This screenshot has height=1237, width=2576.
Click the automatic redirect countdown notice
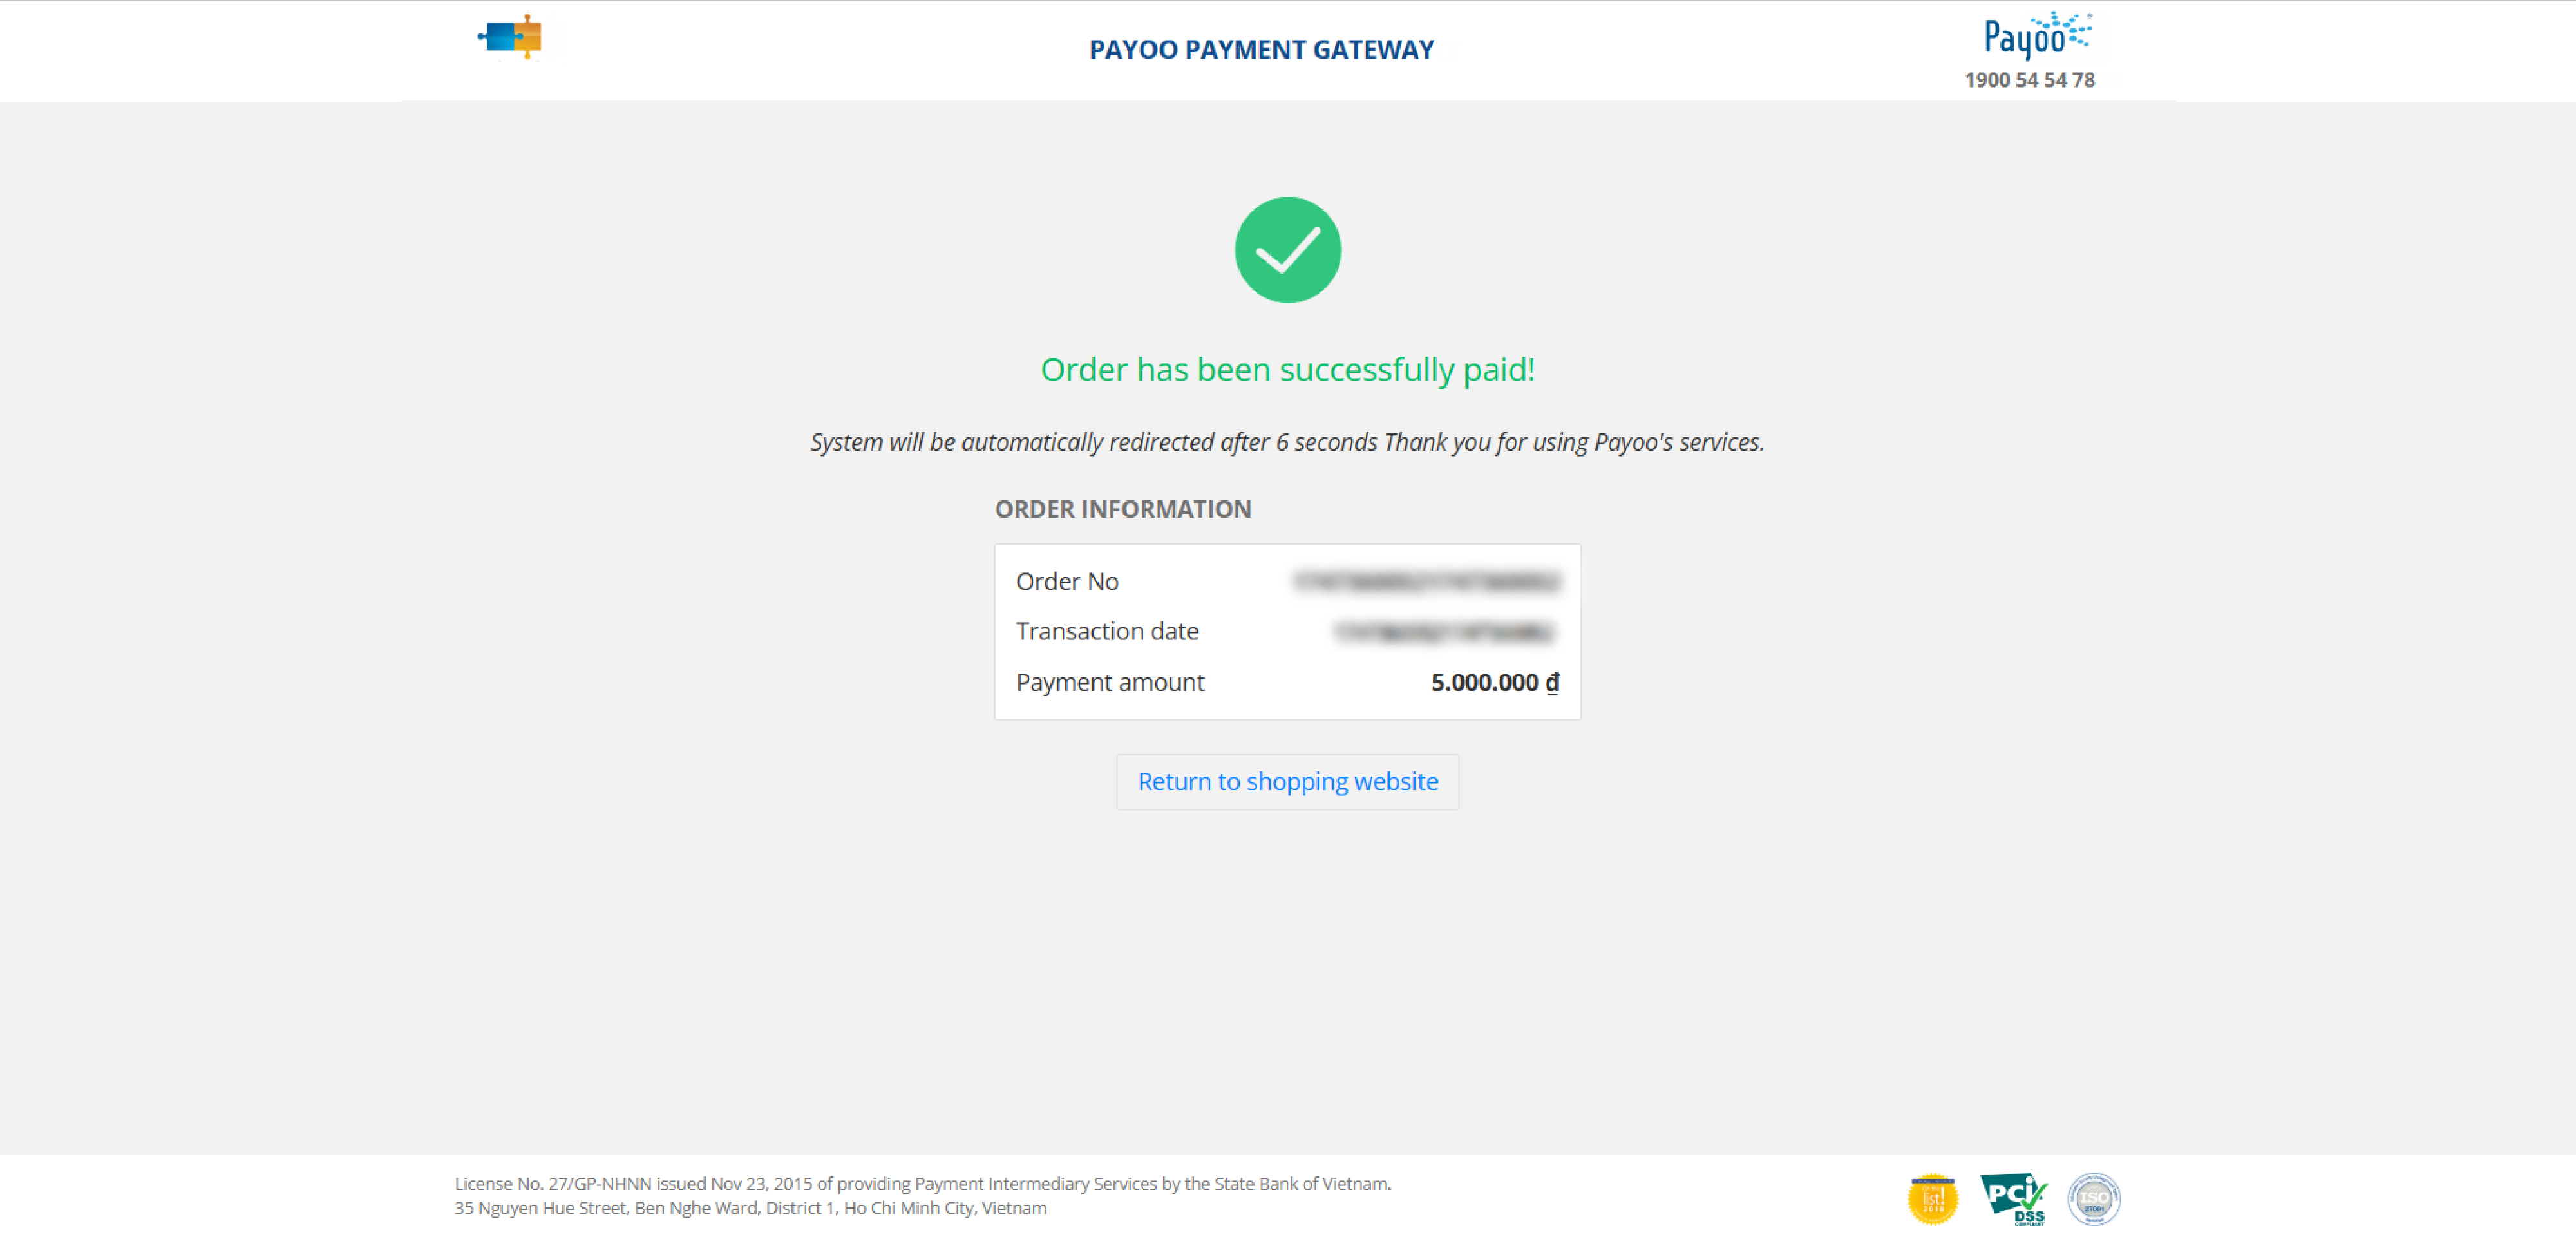[1287, 442]
